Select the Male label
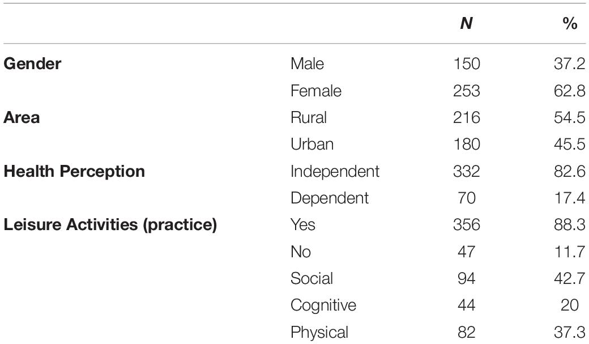 [307, 63]
